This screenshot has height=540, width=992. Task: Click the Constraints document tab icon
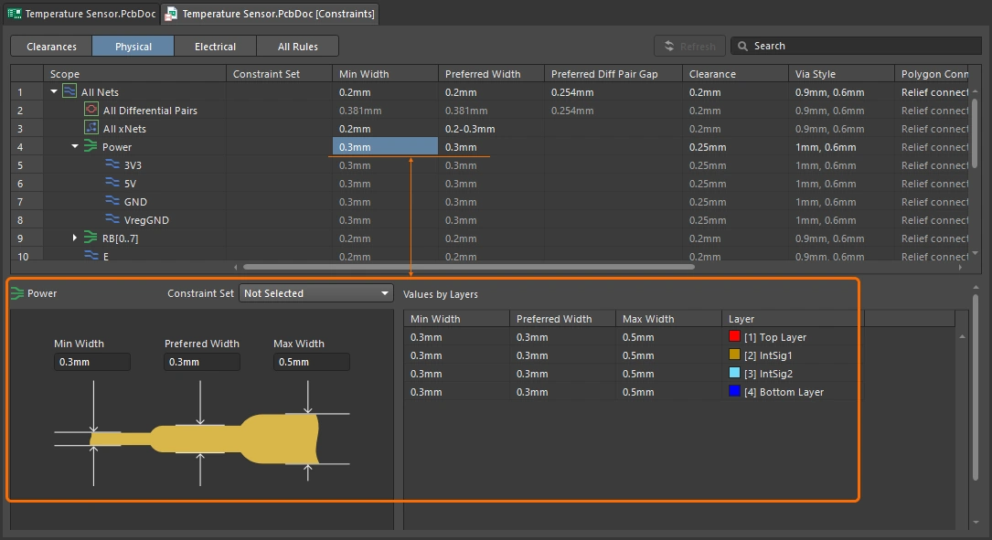171,14
